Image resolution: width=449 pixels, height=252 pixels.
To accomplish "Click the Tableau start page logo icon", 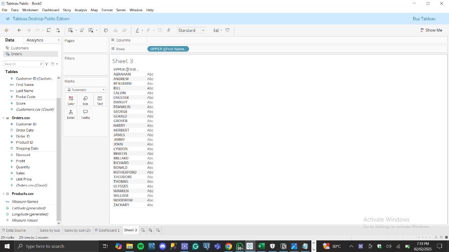I will [6, 30].
